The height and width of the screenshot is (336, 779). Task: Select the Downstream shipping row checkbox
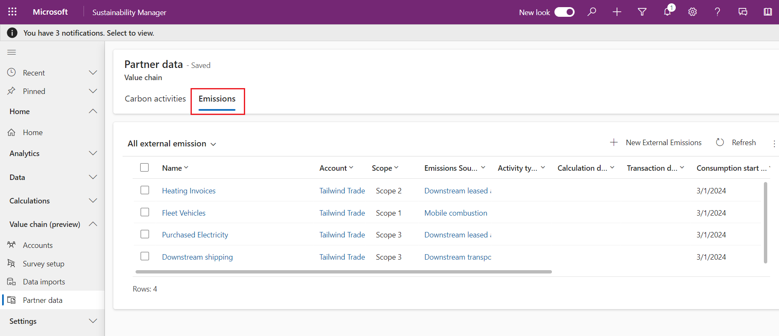(x=145, y=256)
